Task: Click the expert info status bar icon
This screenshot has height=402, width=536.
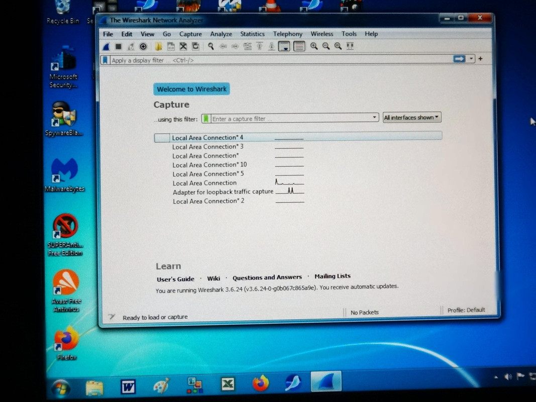Action: (112, 317)
